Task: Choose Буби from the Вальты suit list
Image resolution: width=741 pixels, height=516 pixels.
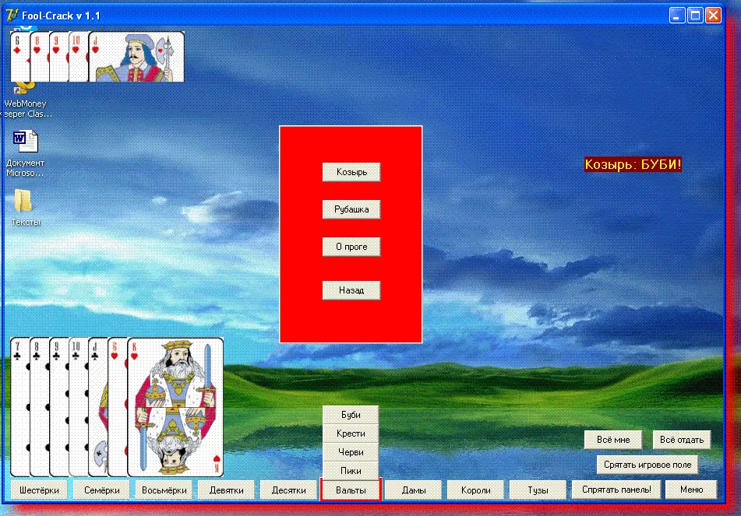Action: coord(351,415)
